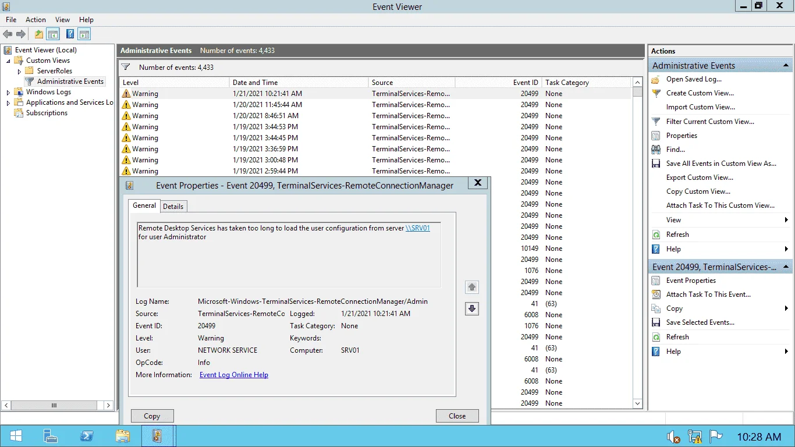The height and width of the screenshot is (447, 795).
Task: Open Server Manager from the taskbar
Action: (51, 436)
